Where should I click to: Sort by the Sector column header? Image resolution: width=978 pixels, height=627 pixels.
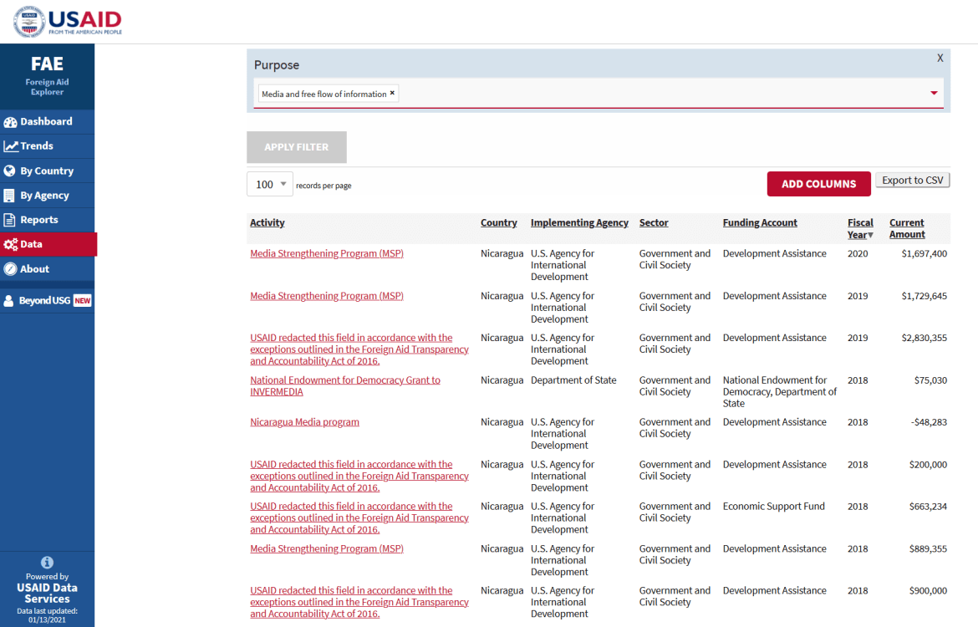tap(653, 222)
